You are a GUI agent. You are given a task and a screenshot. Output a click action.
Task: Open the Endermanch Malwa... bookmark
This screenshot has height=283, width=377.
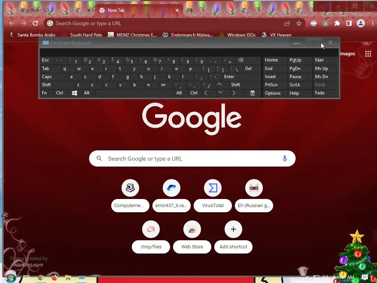click(x=187, y=35)
